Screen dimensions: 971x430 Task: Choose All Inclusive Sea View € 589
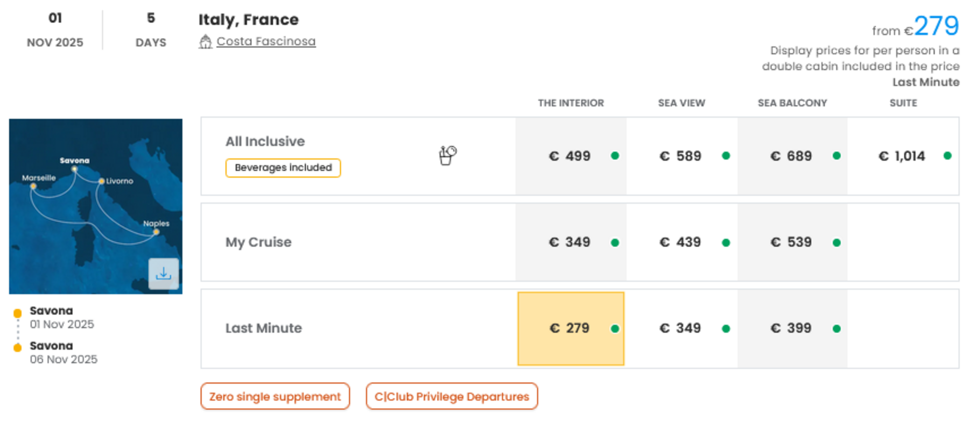pos(681,156)
